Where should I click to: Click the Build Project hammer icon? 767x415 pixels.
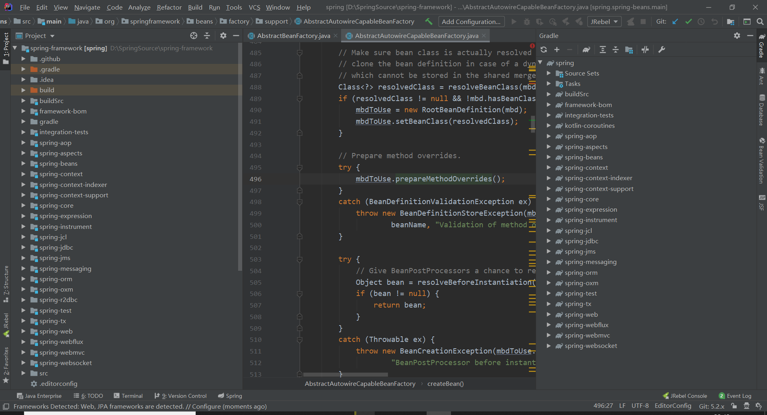point(429,22)
